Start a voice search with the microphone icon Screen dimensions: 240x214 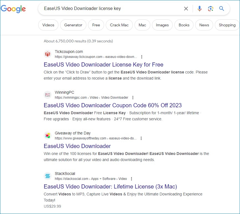pos(199,9)
